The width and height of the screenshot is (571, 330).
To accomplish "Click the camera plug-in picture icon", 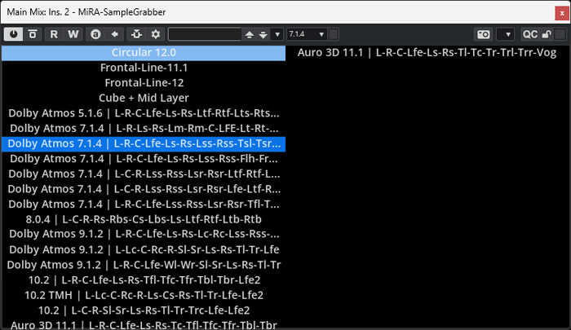I will click(x=484, y=34).
